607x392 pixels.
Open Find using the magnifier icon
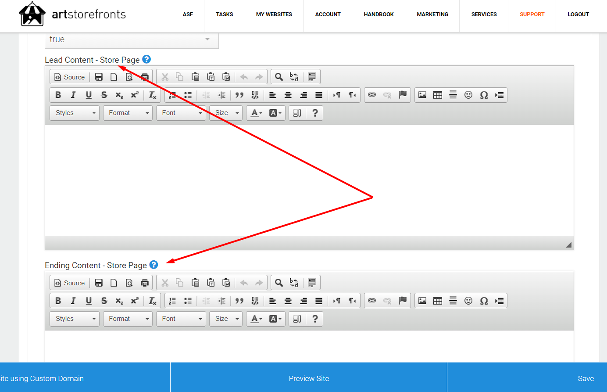click(x=279, y=76)
